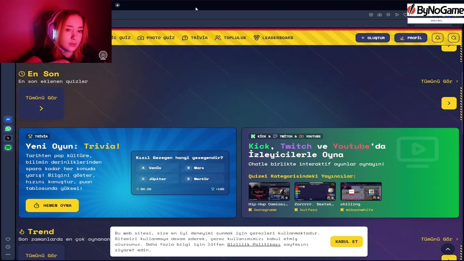Click 'Quizei Kategorisindeki Yayıncılar:' label
The image size is (464, 261).
pos(302,176)
